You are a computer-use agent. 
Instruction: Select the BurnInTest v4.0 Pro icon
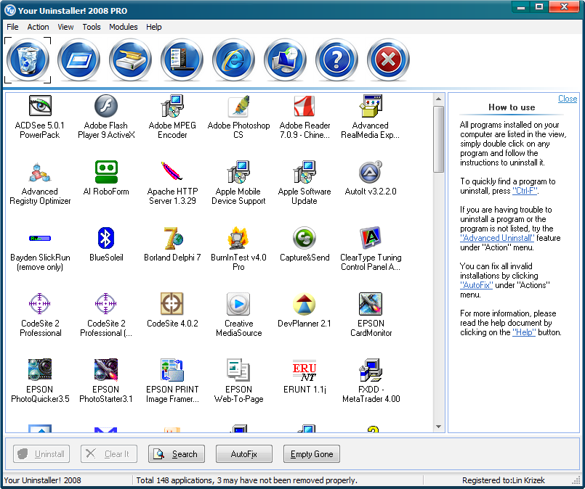[238, 238]
